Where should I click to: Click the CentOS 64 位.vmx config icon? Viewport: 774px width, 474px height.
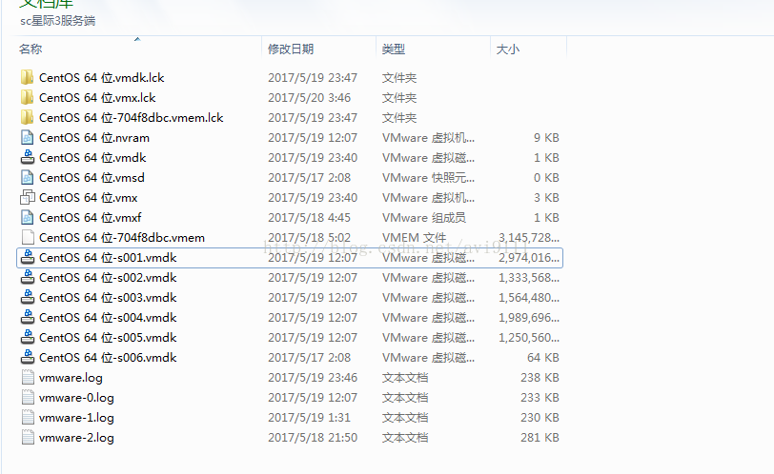[27, 198]
